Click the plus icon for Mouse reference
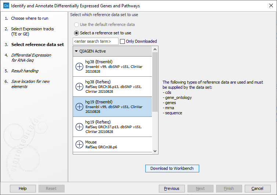 79,144
